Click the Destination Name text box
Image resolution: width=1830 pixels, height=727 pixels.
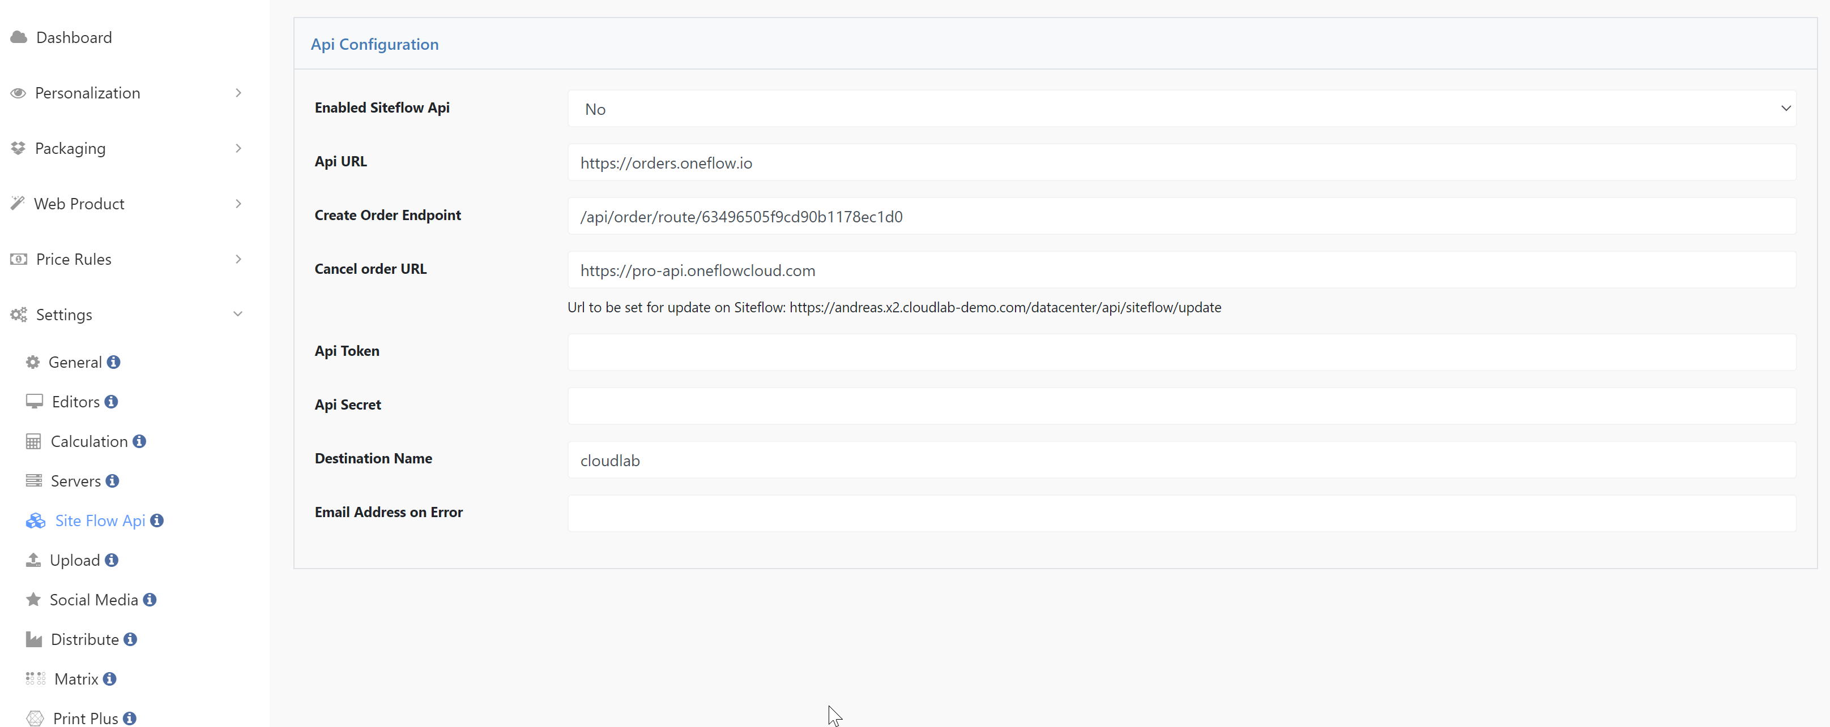click(1181, 459)
